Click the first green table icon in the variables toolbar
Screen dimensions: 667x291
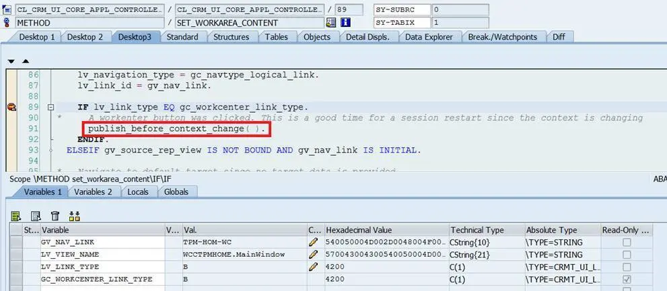16,216
